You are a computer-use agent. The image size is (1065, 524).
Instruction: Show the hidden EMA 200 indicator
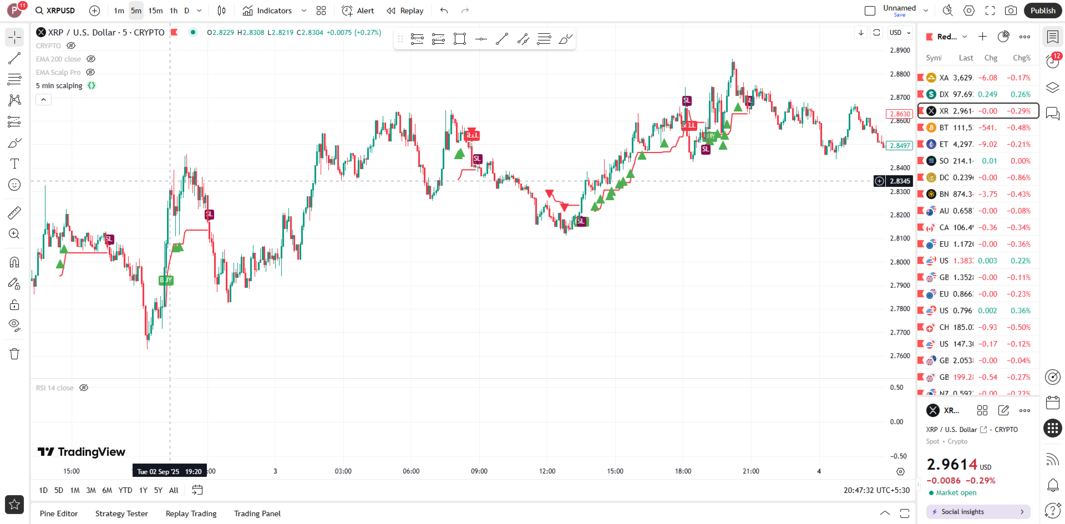pos(91,59)
